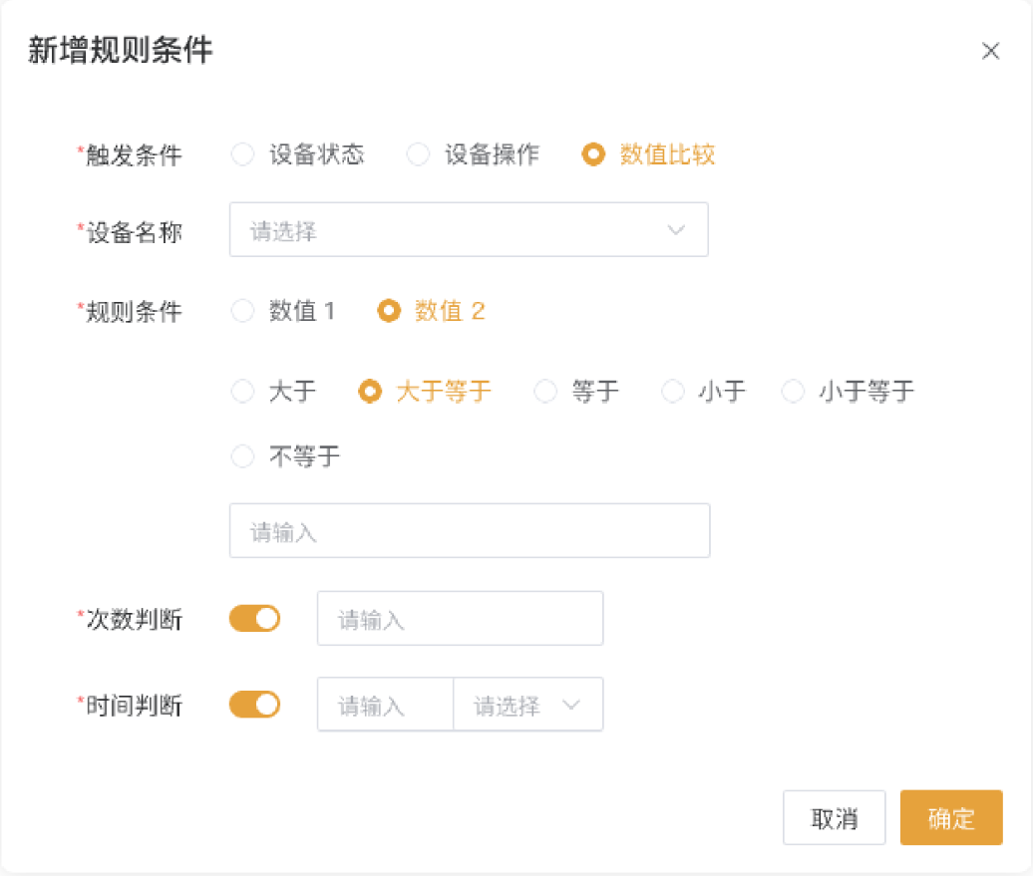Viewport: 1033px width, 876px height.
Task: Select the 设备状态 radio option
Action: [243, 154]
